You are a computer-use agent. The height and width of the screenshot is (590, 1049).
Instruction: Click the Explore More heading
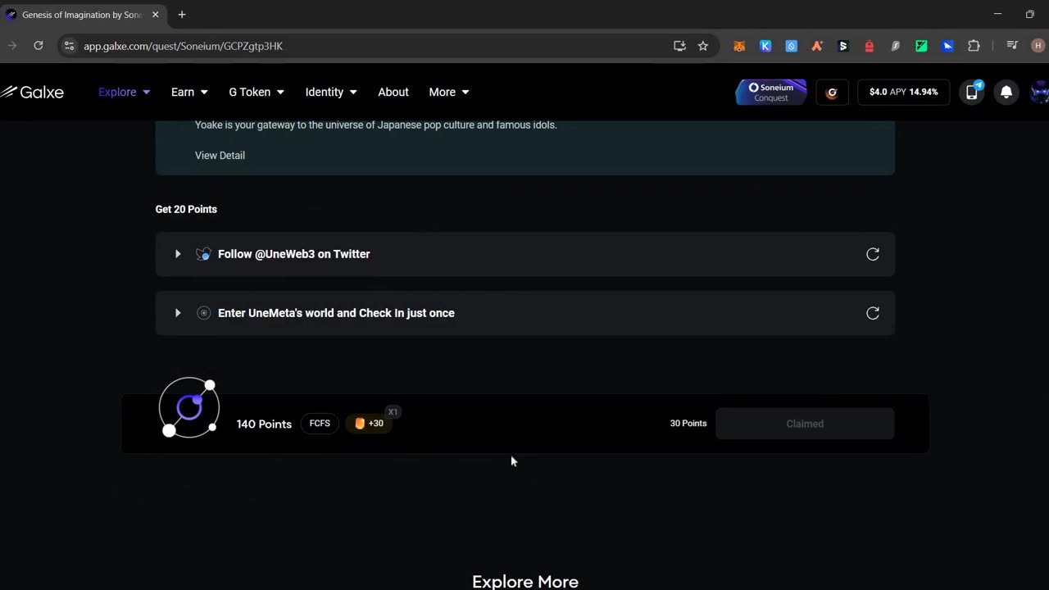pyautogui.click(x=525, y=581)
